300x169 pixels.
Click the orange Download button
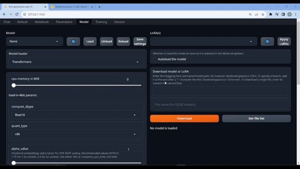tap(184, 119)
